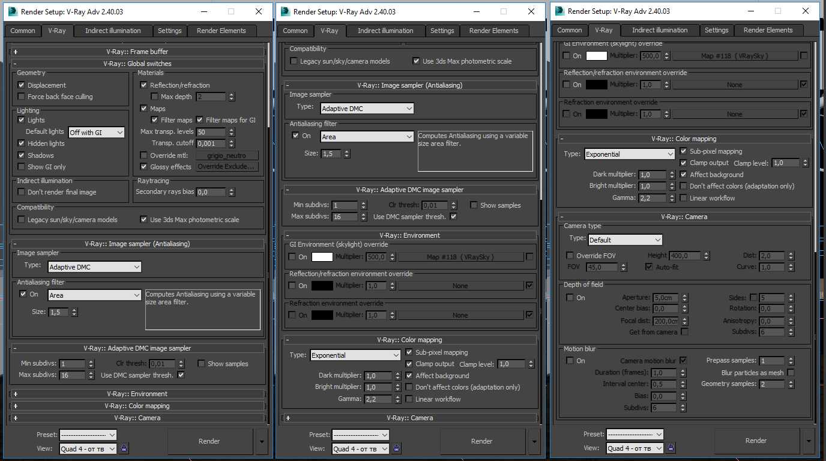Click Aperture spinner in right window
The image size is (826, 461).
(x=685, y=298)
